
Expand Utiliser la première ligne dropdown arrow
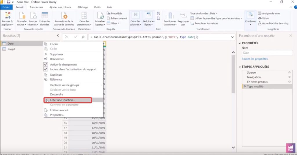(241, 18)
